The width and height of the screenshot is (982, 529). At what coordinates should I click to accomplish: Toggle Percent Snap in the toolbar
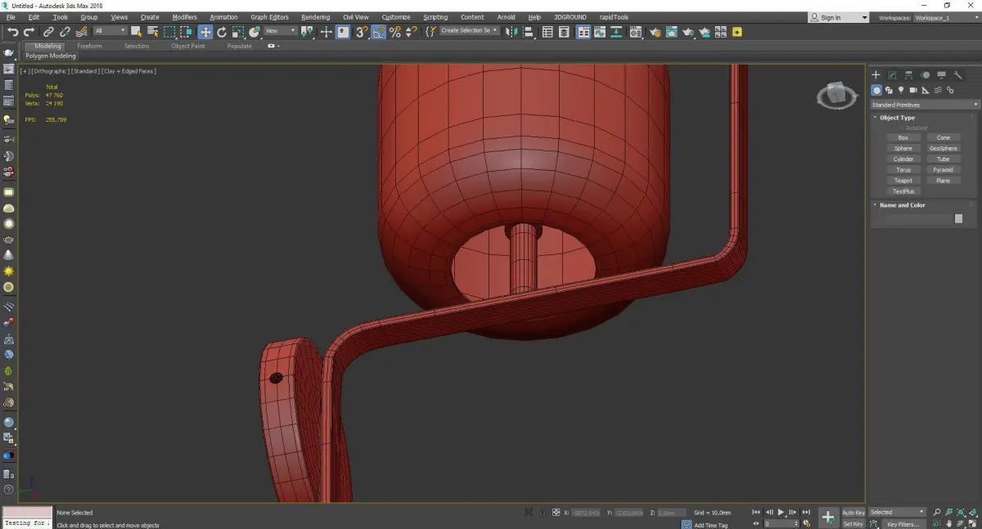point(395,32)
